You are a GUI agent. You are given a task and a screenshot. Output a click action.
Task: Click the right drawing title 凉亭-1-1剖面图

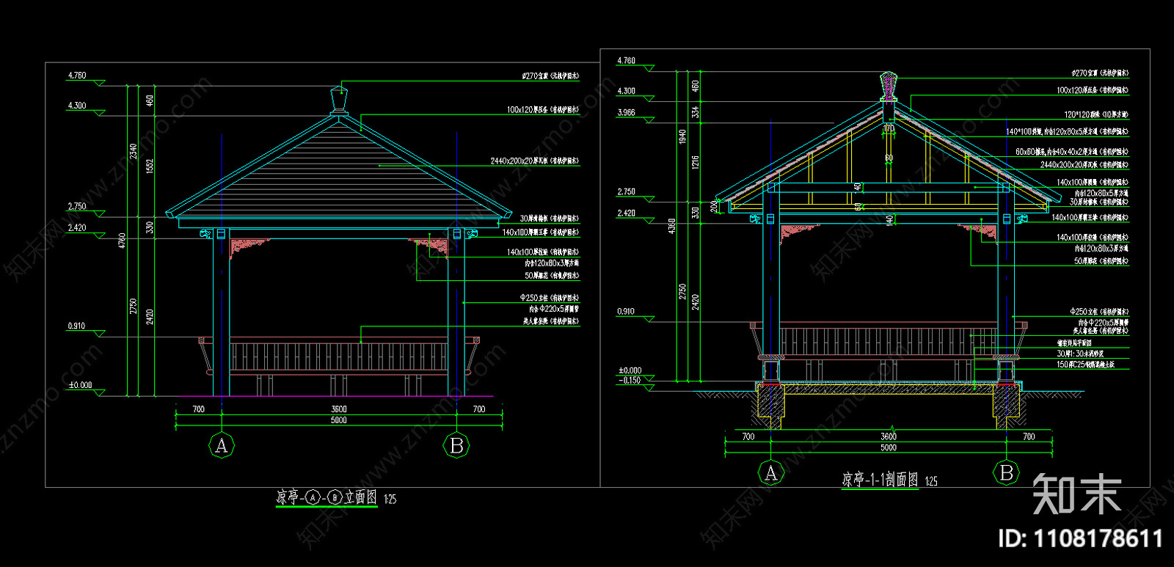click(x=880, y=480)
